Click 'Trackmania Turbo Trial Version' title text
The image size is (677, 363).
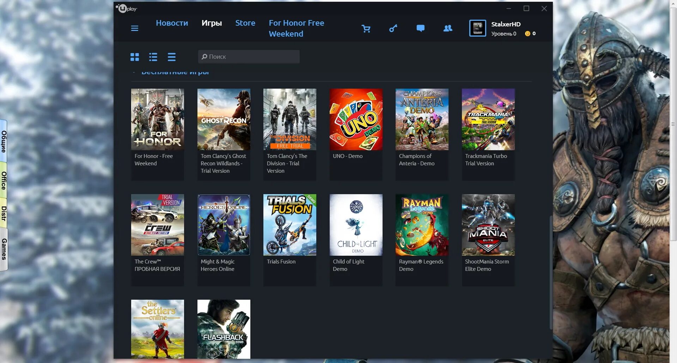[x=486, y=160]
